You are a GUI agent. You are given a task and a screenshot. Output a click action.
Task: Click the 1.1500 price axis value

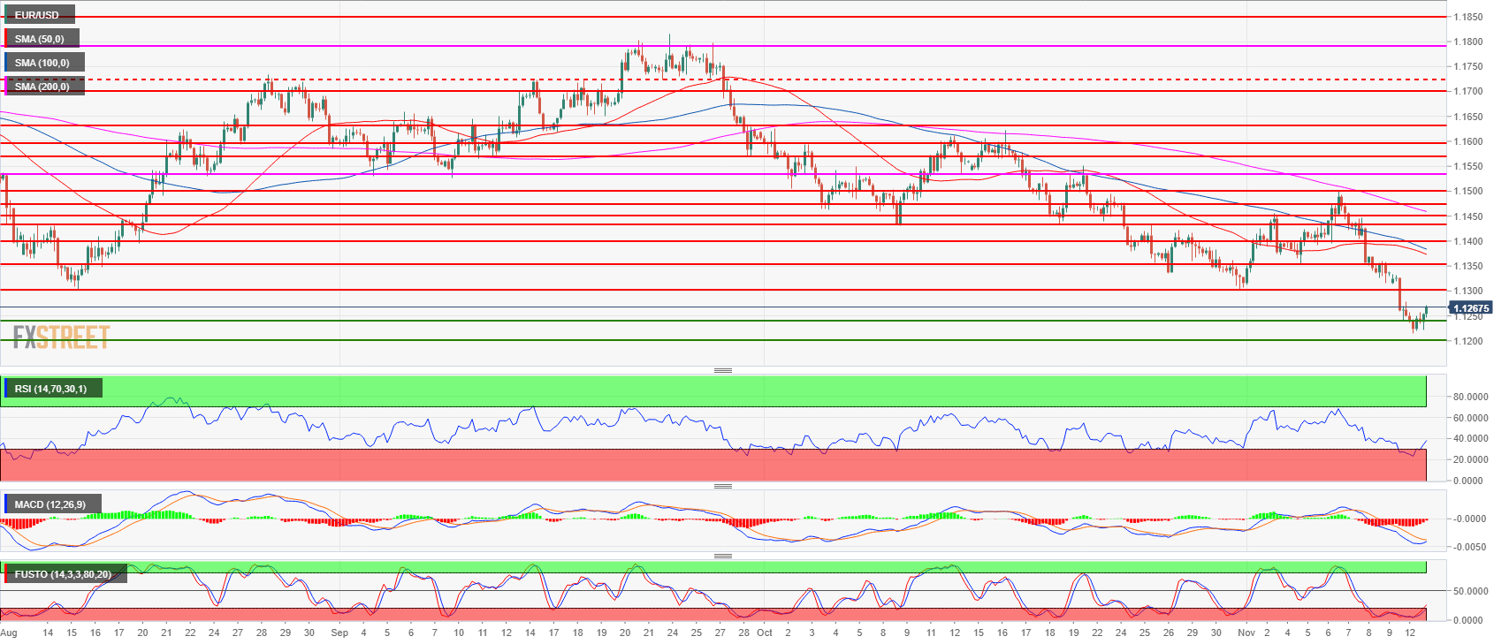[1468, 191]
